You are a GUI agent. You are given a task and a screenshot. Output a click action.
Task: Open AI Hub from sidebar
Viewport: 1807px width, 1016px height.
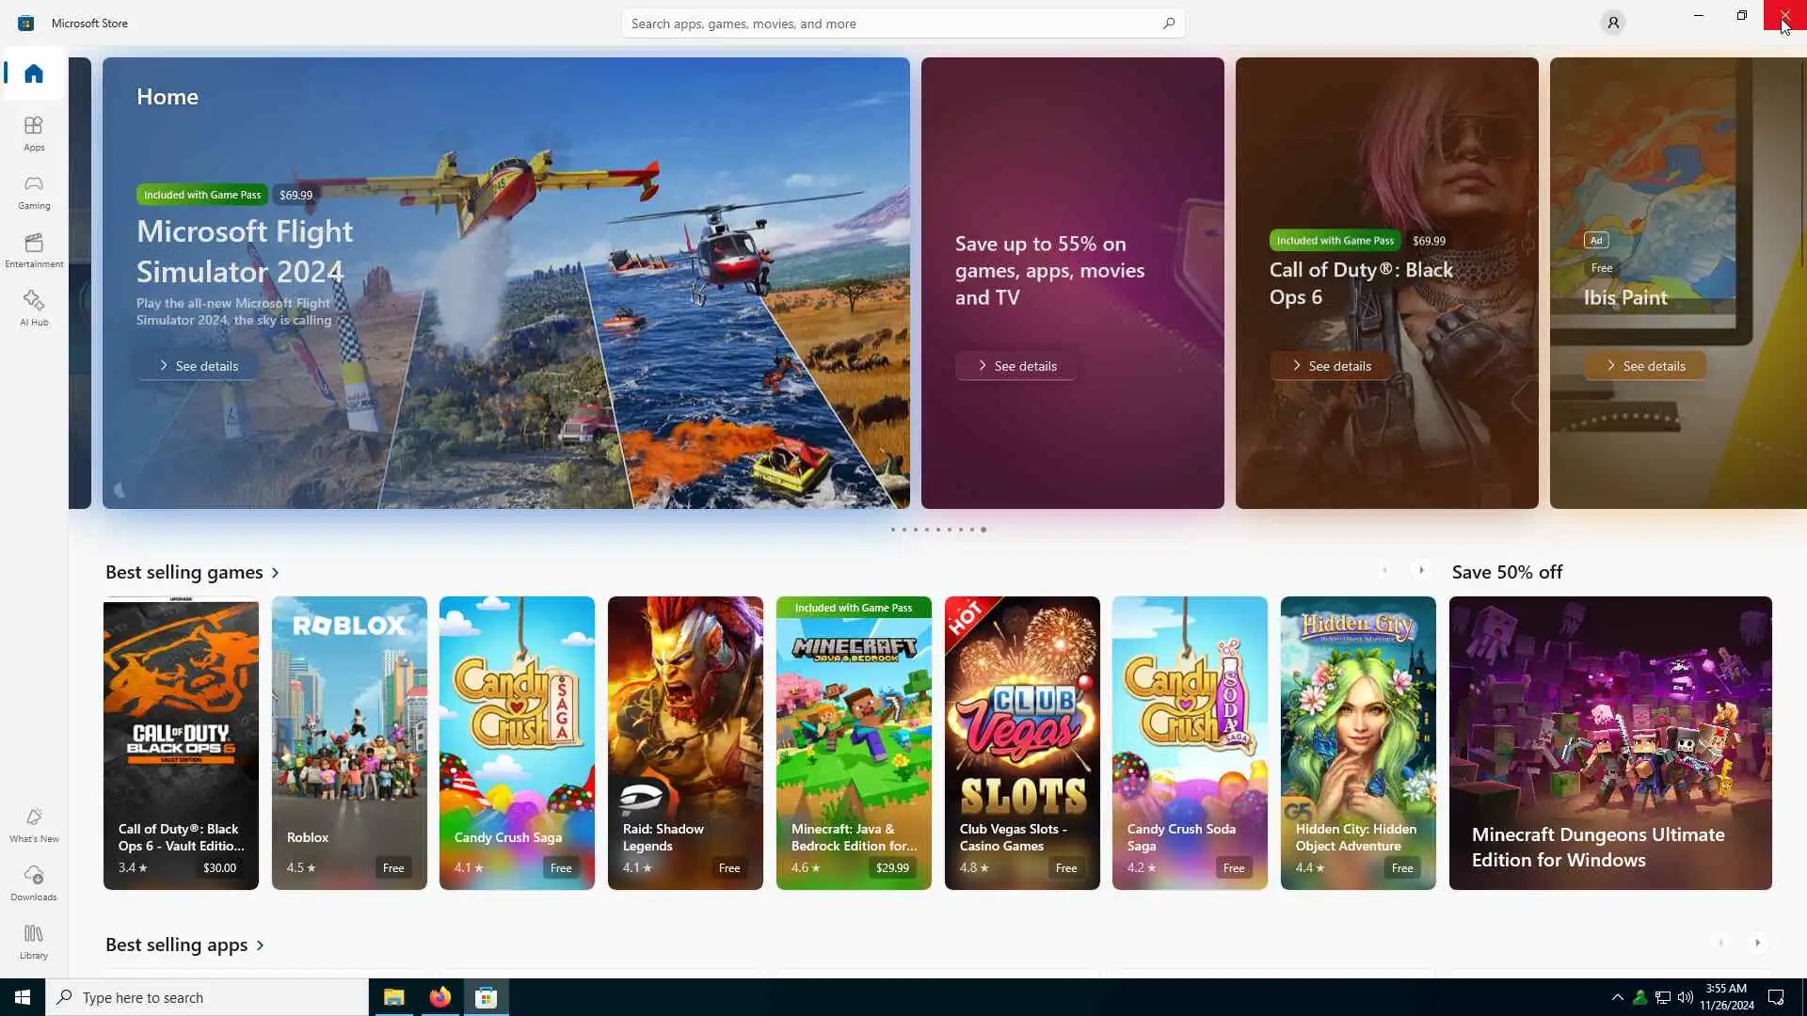34,308
